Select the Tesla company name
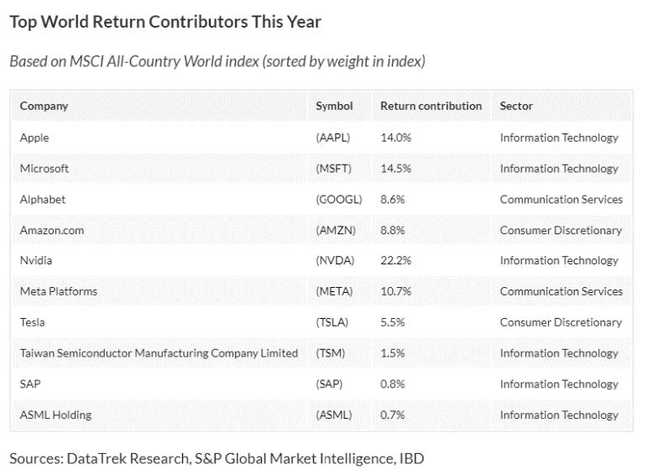653x475 pixels. [33, 322]
